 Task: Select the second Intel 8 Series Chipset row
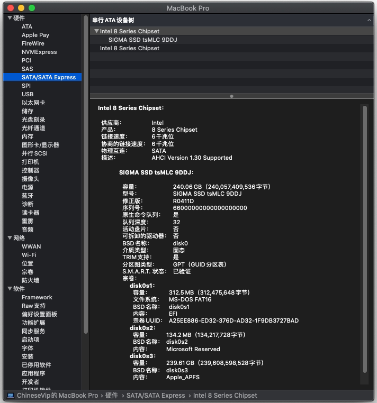tap(231, 48)
